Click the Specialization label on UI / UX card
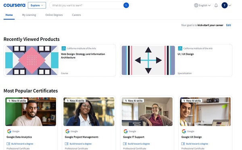 [185, 73]
